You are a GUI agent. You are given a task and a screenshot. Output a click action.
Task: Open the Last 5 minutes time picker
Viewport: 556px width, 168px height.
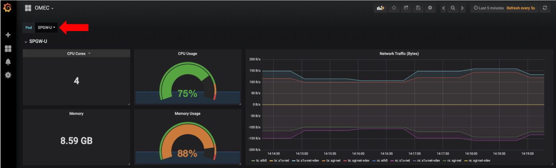click(488, 8)
